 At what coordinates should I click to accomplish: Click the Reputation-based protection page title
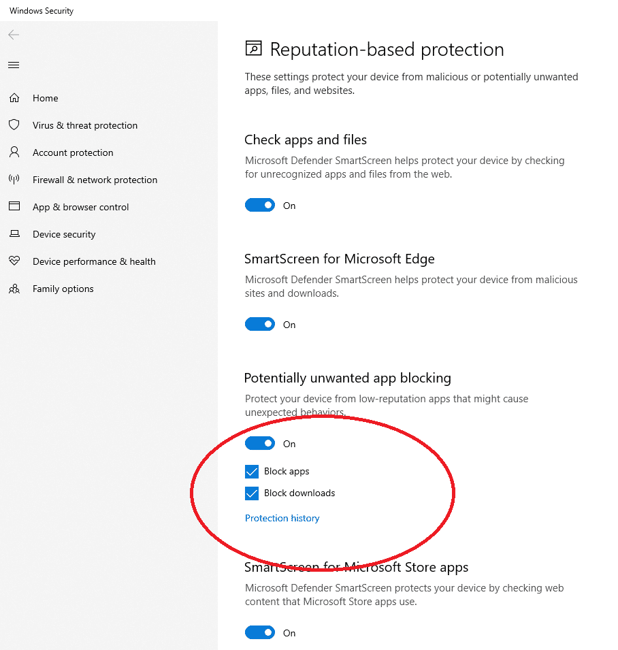[387, 50]
